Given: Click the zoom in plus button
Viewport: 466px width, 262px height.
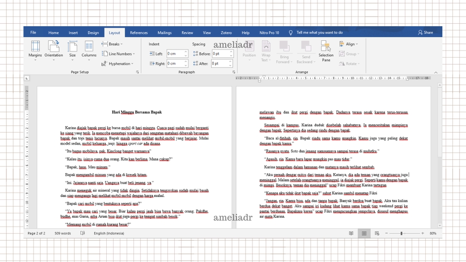Looking at the screenshot, I should 423,233.
